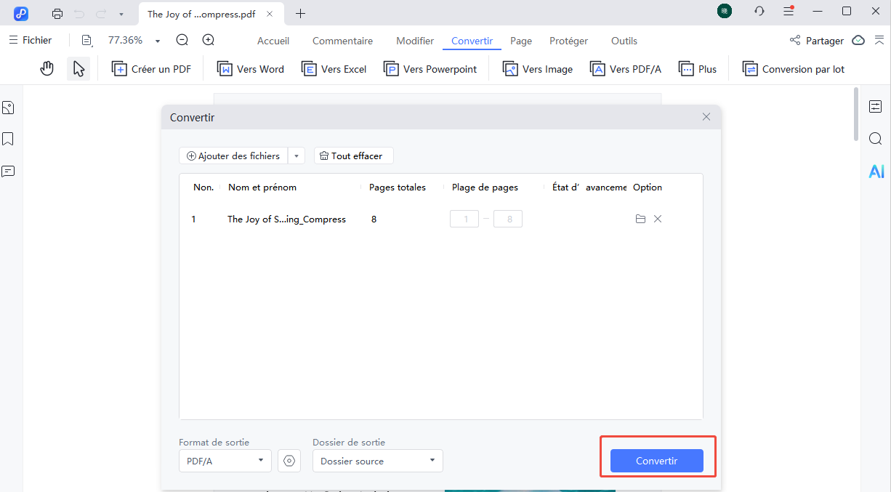Open the bookmarks panel
The height and width of the screenshot is (492, 891).
(8, 139)
